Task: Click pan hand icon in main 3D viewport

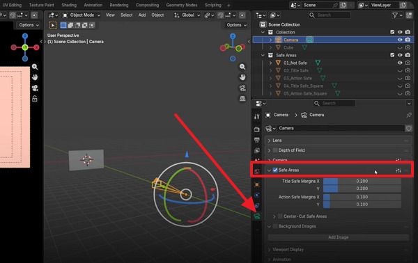Action: click(x=242, y=77)
